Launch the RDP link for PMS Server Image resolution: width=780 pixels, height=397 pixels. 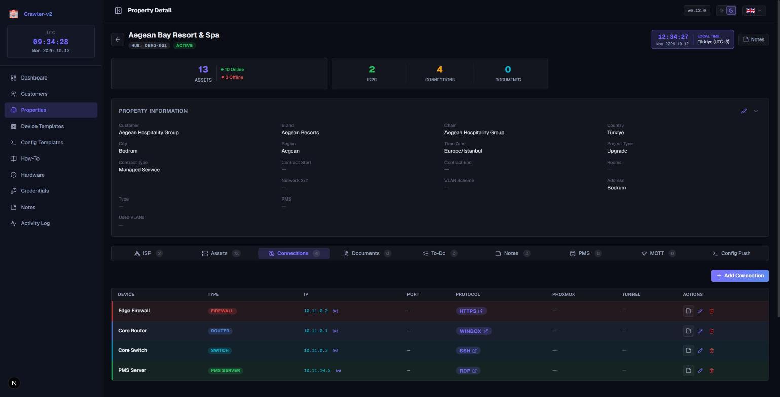click(468, 371)
